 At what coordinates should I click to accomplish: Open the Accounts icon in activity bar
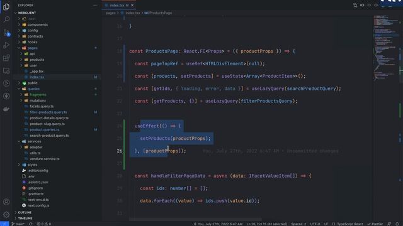(x=6, y=202)
